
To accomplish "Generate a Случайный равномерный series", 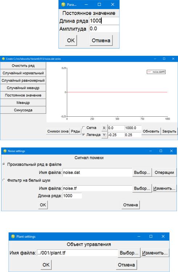I will coord(23,81).
